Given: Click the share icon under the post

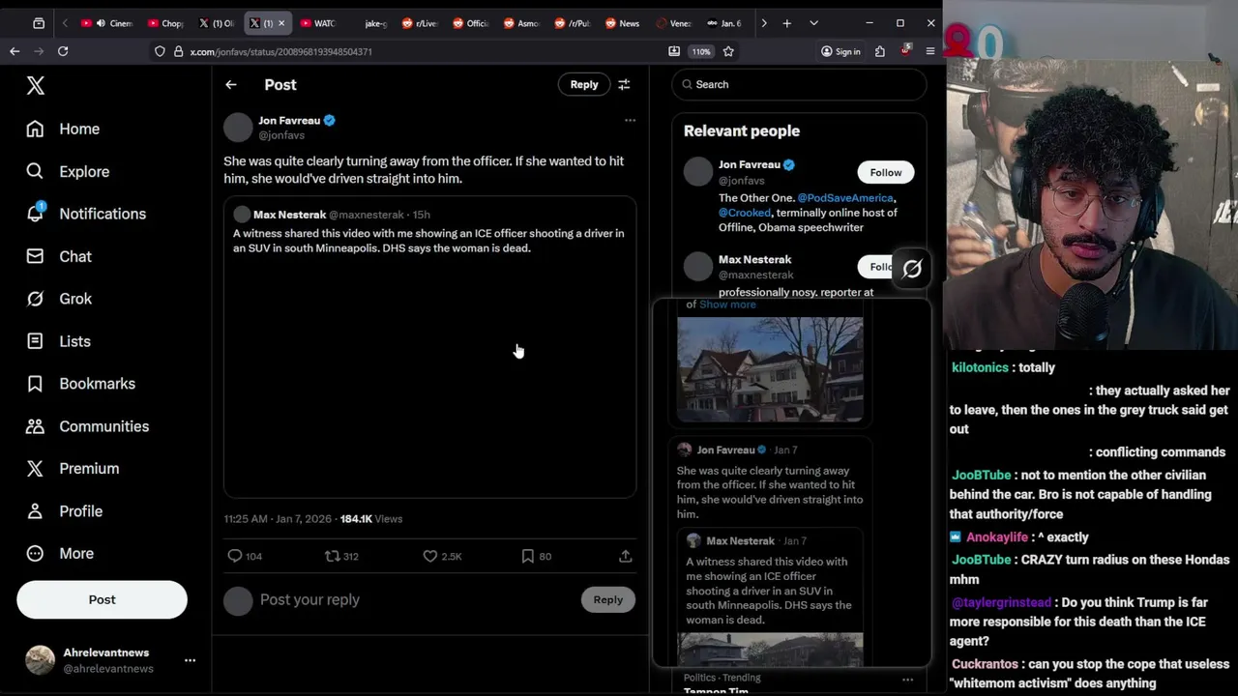Looking at the screenshot, I should point(626,556).
